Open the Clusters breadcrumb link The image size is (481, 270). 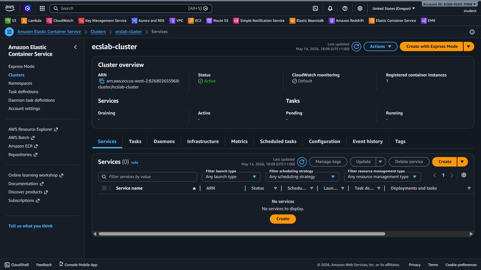tap(98, 32)
